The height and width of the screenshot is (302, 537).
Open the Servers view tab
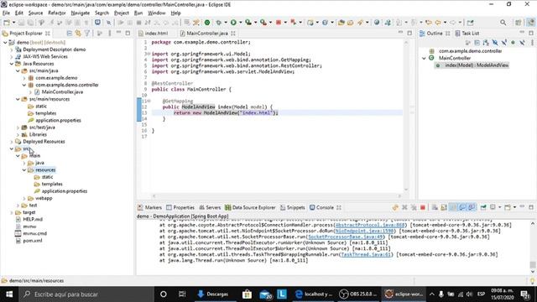210,207
